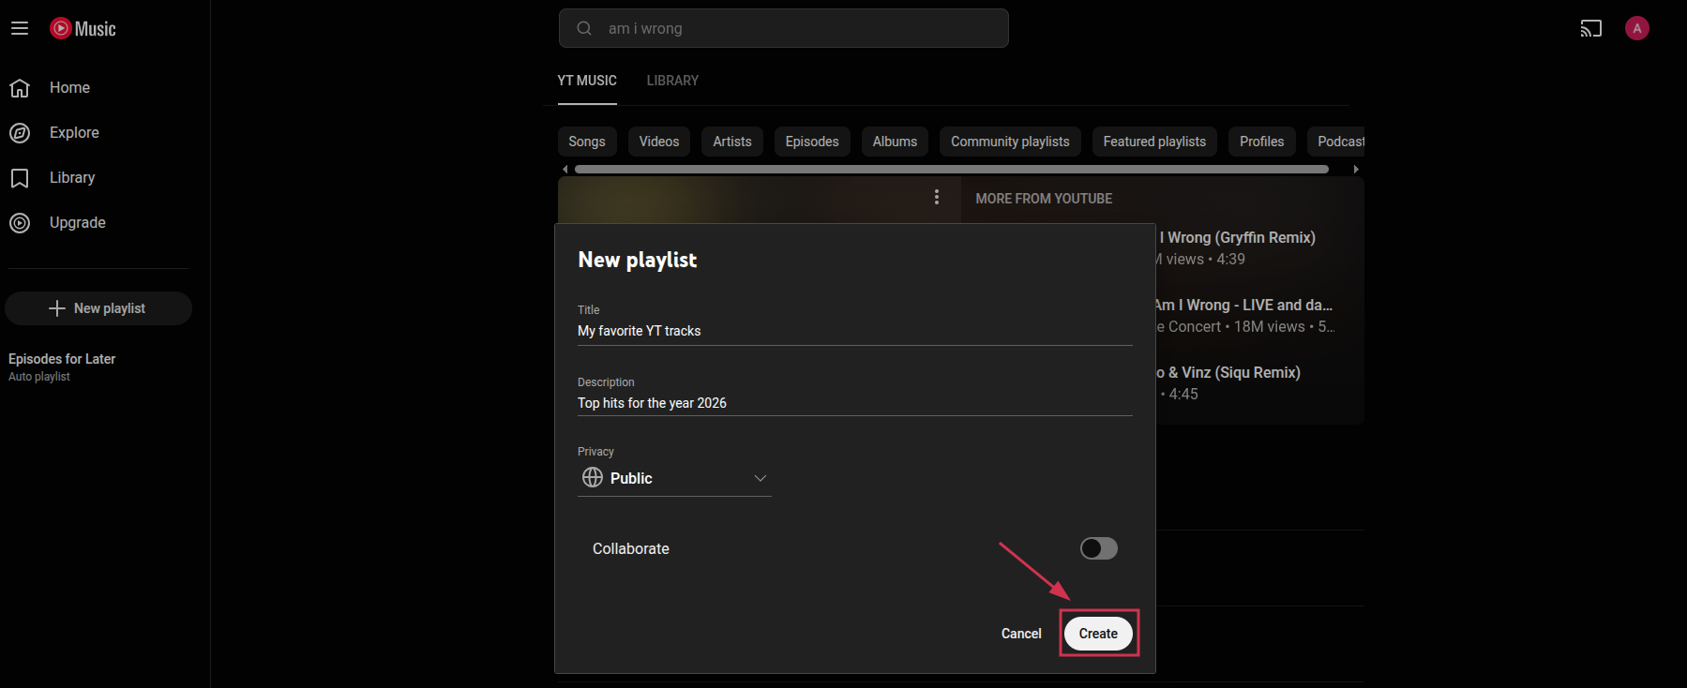Screen dimensions: 1687x688
Task: Click the search magnifier icon
Action: click(584, 28)
